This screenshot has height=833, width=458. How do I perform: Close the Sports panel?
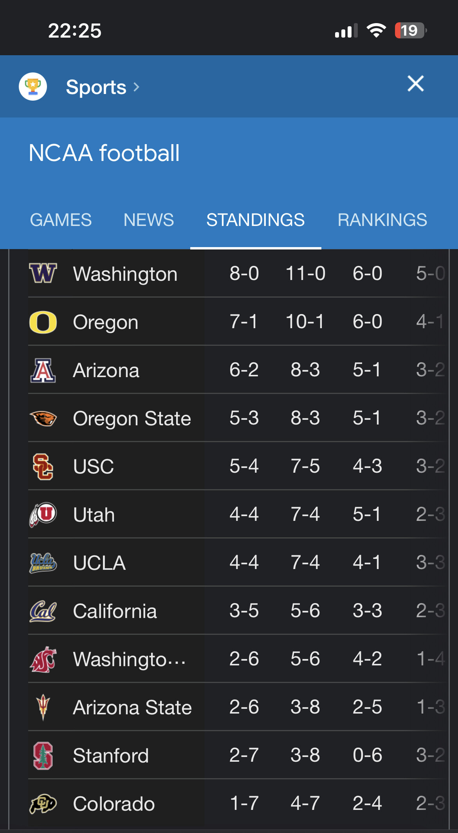tap(415, 83)
